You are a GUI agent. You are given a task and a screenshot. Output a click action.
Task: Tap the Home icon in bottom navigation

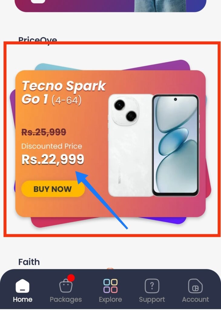click(x=22, y=286)
